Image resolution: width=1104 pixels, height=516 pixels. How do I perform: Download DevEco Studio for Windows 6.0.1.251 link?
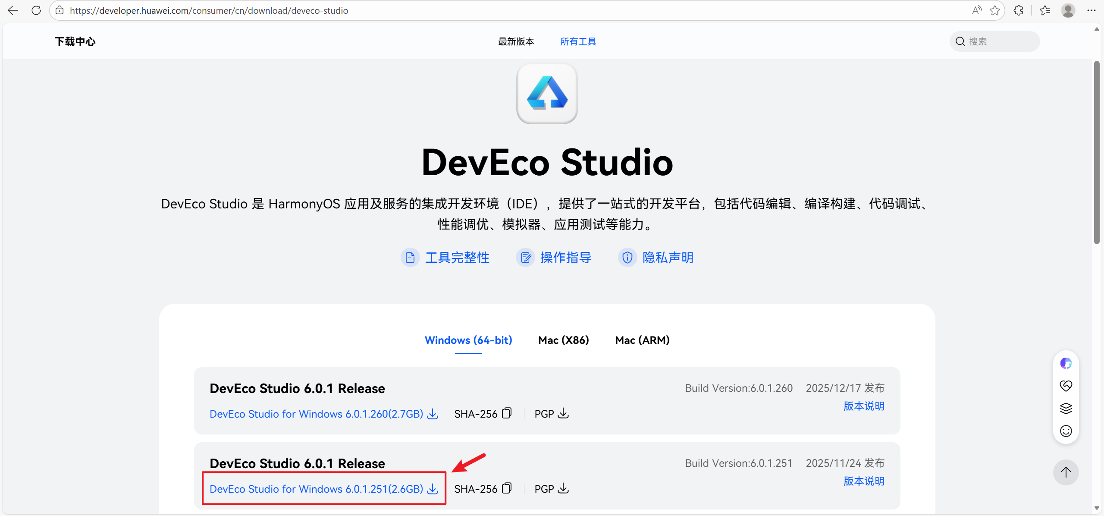tap(323, 489)
